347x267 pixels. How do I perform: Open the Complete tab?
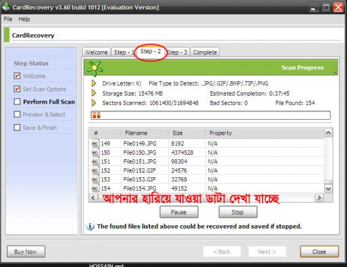click(x=205, y=52)
